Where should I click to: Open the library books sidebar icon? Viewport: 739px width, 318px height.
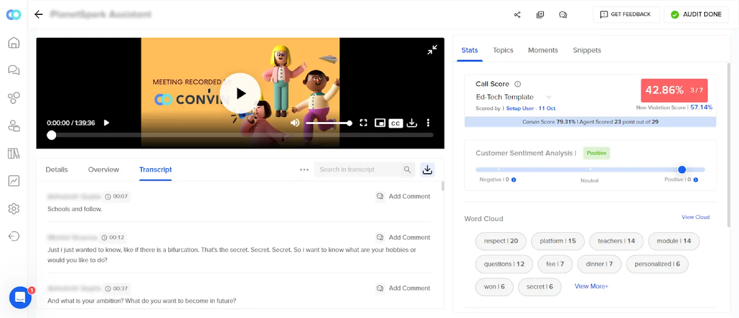[14, 153]
